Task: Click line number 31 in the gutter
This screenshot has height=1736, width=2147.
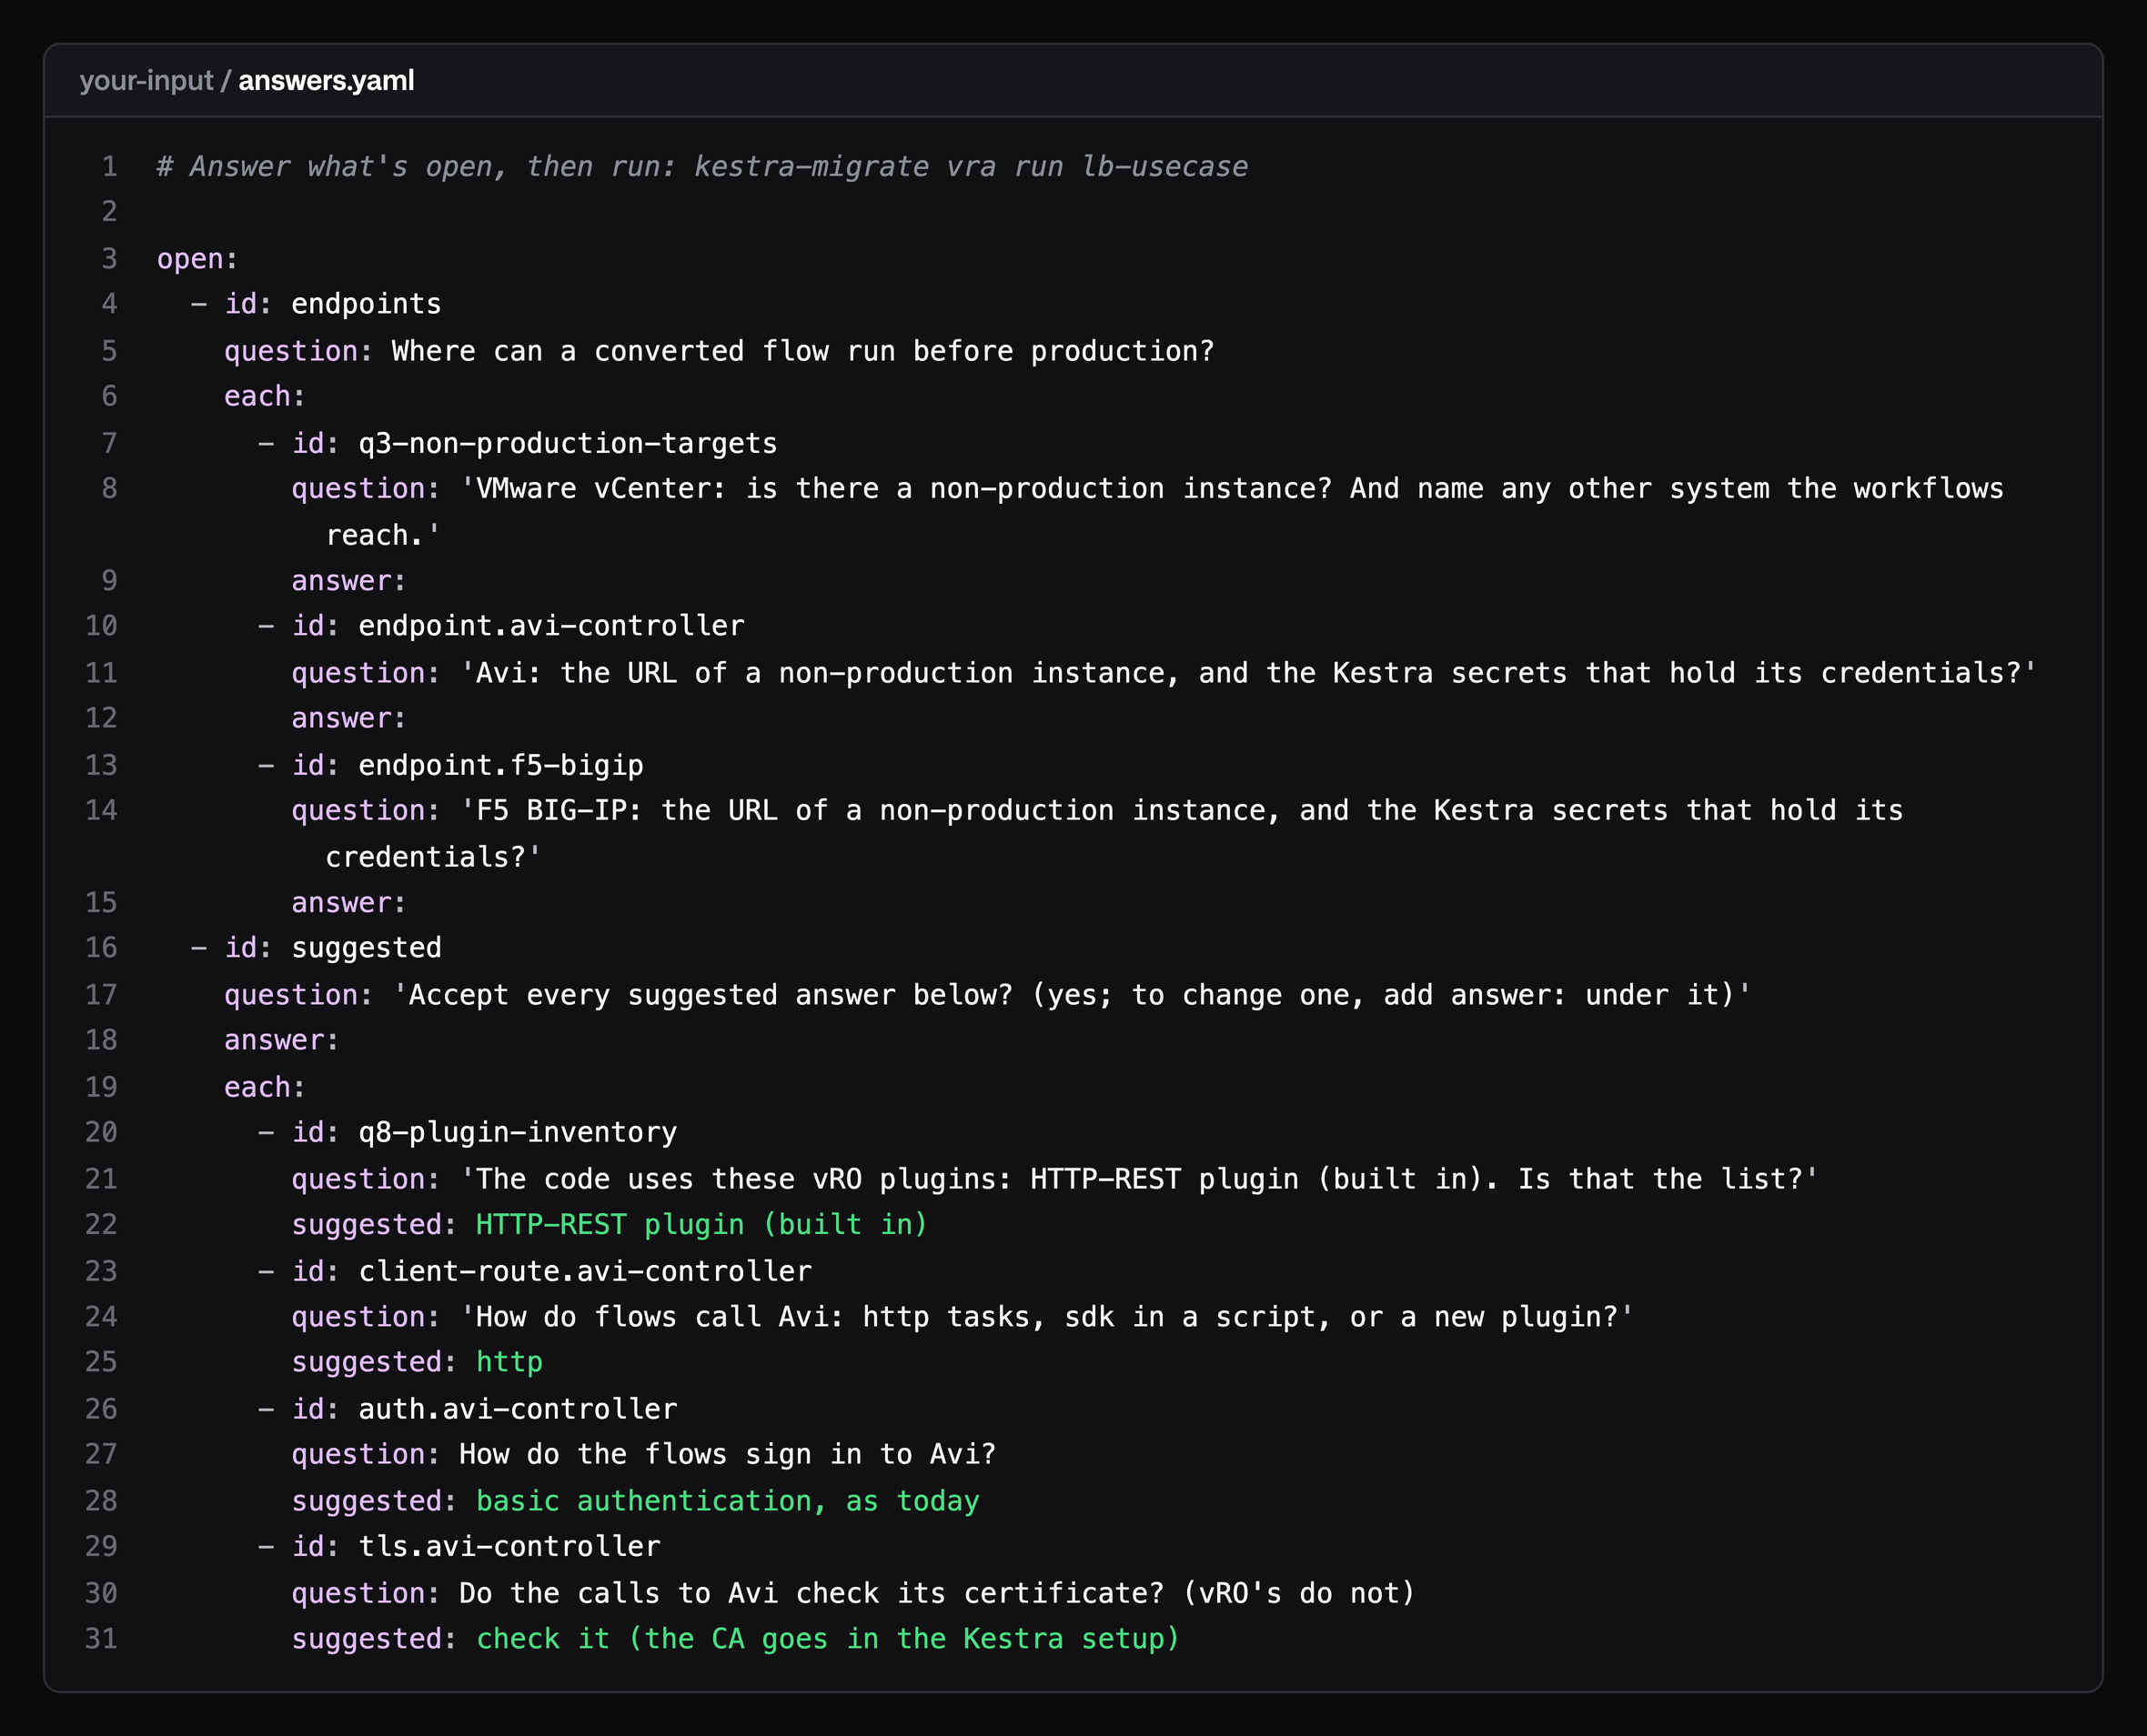Action: 101,1639
